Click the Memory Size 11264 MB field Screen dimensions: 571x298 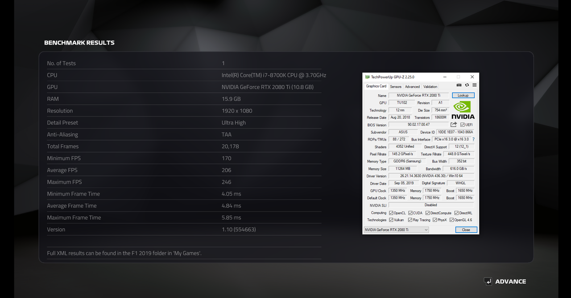click(x=403, y=169)
